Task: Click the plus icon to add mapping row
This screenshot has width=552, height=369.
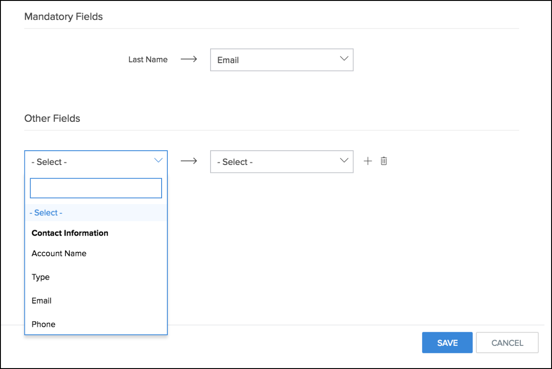Action: coord(368,161)
